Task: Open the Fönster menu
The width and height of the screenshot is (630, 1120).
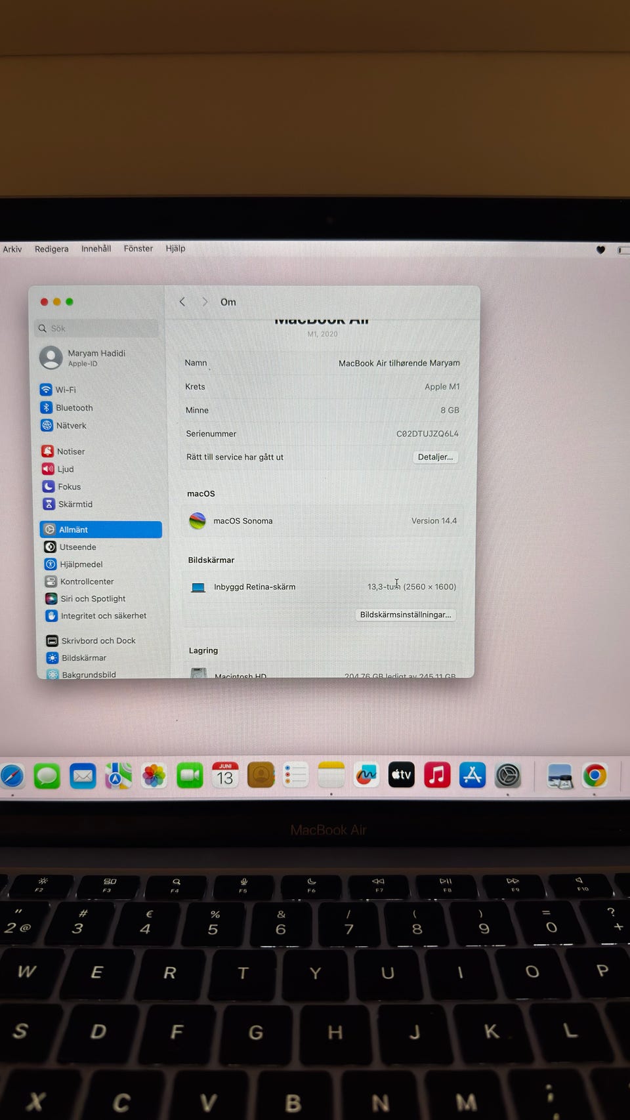Action: click(x=138, y=249)
